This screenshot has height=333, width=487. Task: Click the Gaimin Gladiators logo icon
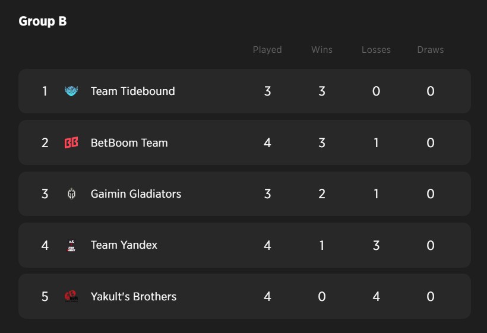(x=71, y=194)
